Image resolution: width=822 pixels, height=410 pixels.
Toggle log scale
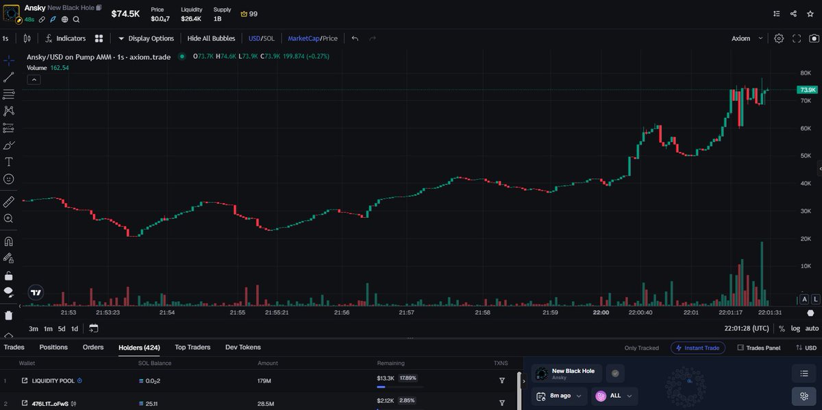tap(795, 328)
